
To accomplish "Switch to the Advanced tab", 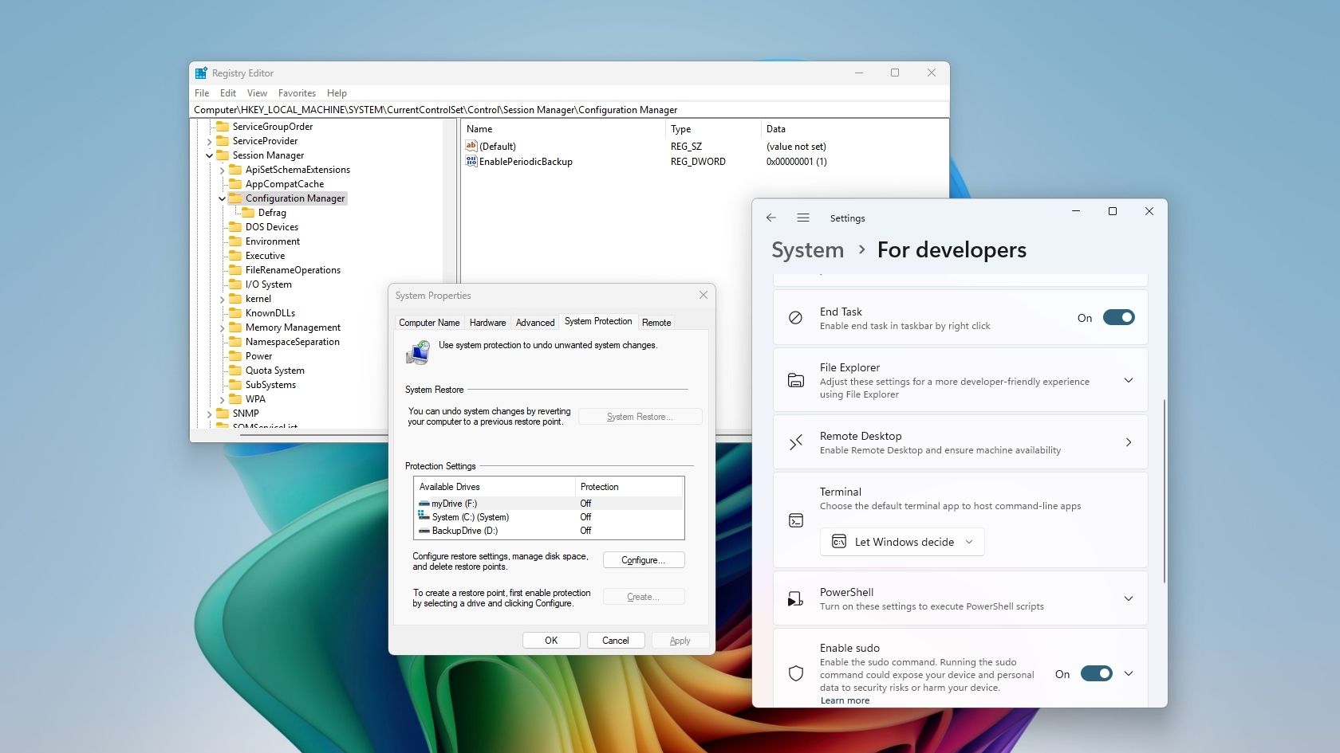I will coord(534,323).
